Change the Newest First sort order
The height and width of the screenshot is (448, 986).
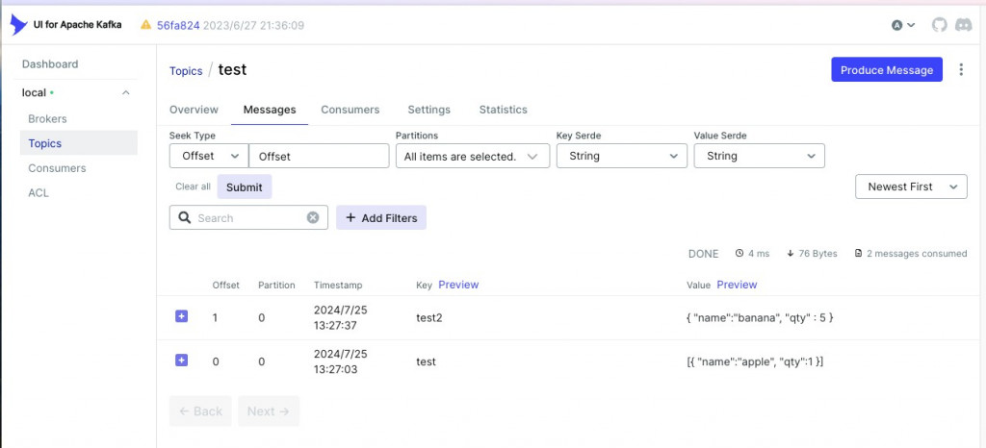(x=910, y=187)
